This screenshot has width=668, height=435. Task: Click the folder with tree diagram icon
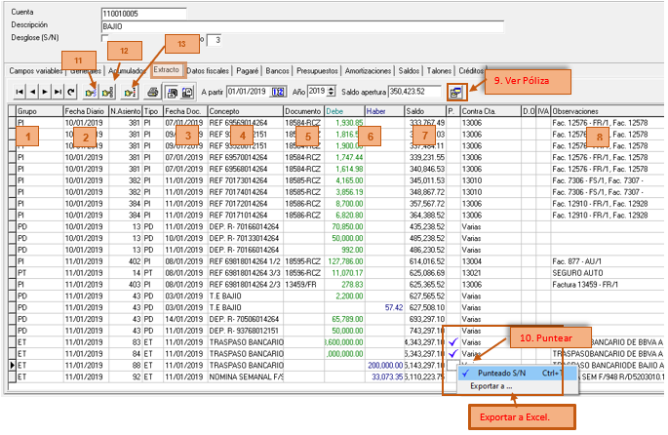[108, 92]
